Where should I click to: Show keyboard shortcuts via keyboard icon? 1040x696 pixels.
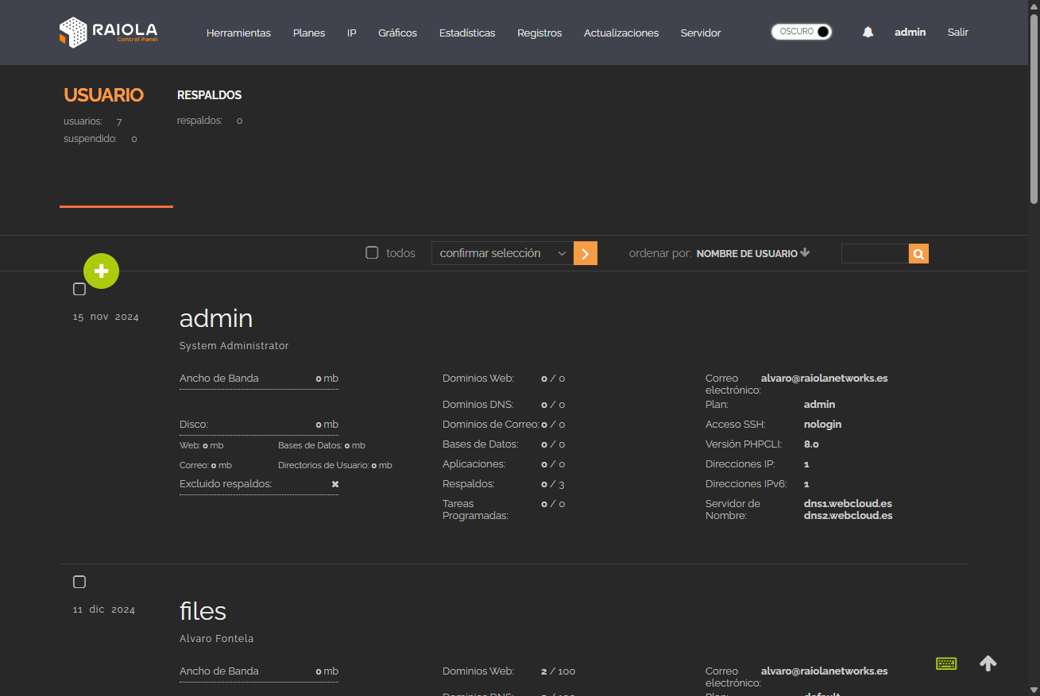point(946,663)
